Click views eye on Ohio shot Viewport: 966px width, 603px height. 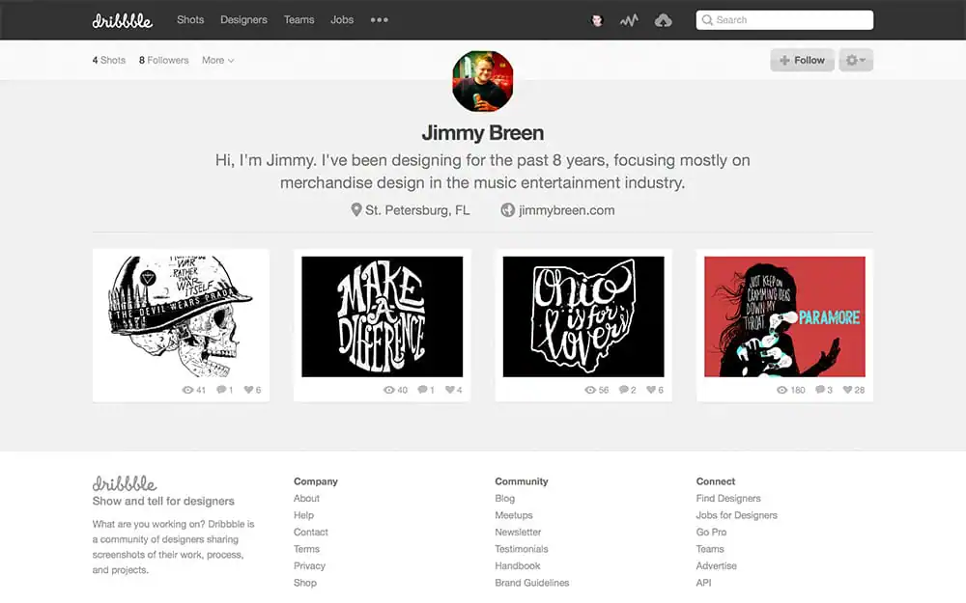590,390
